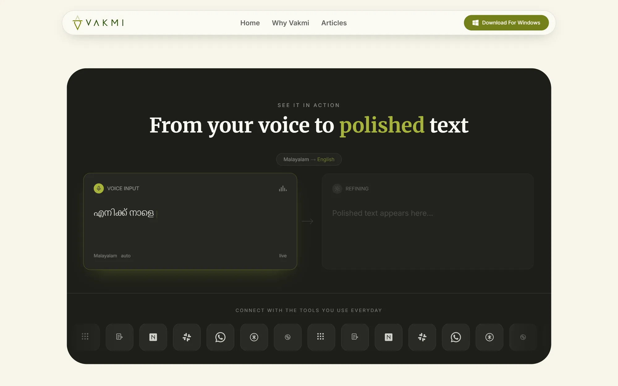Screen dimensions: 618x386
Task: Click the Download For Windows button
Action: (506, 23)
